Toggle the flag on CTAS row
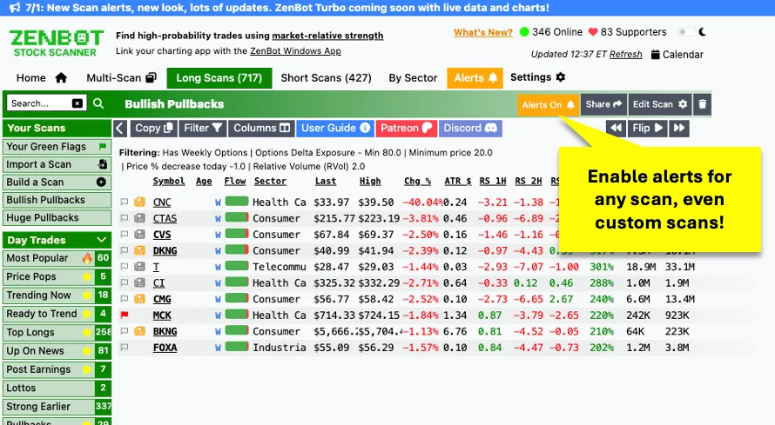This screenshot has width=775, height=425. [x=125, y=218]
